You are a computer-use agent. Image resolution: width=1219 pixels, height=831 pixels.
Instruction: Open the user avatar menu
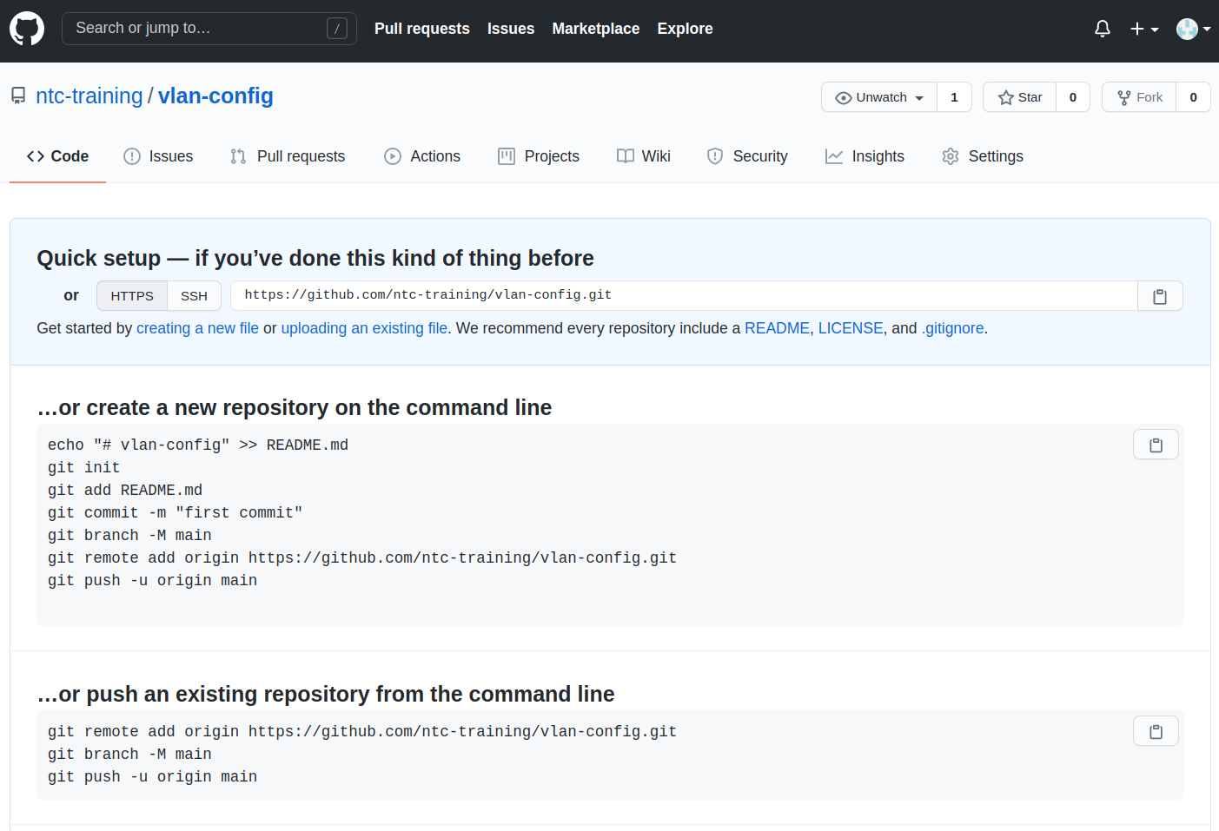click(x=1192, y=29)
